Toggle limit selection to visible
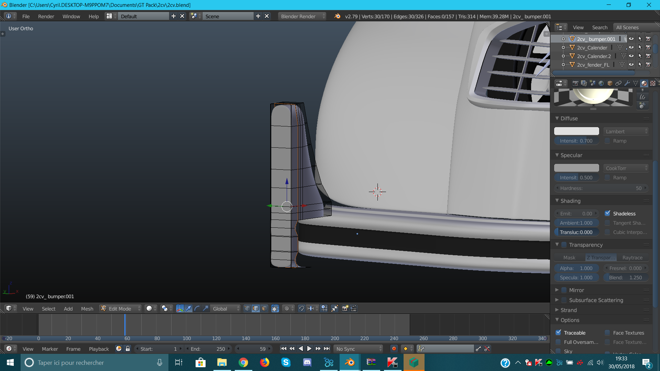This screenshot has height=371, width=660. point(275,308)
